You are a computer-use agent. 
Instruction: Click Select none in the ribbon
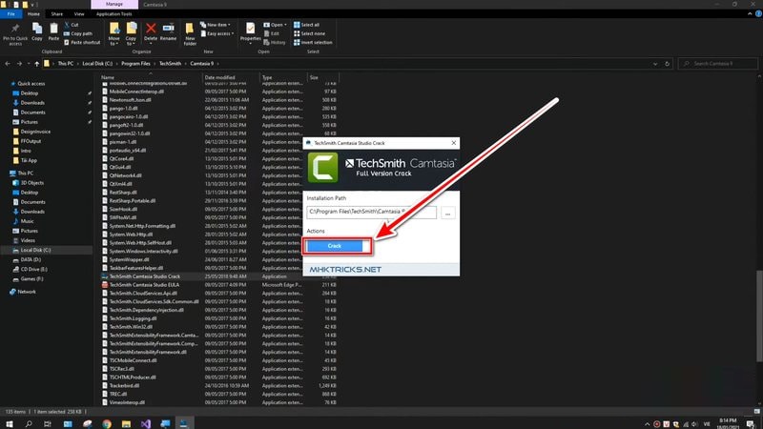[309, 33]
